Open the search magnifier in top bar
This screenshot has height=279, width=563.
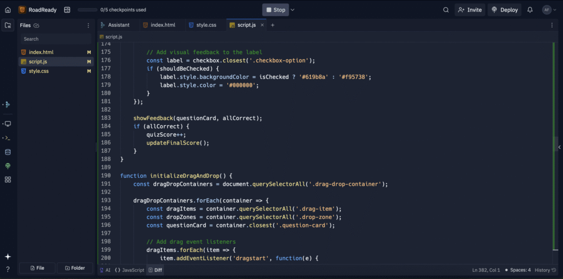tap(446, 10)
